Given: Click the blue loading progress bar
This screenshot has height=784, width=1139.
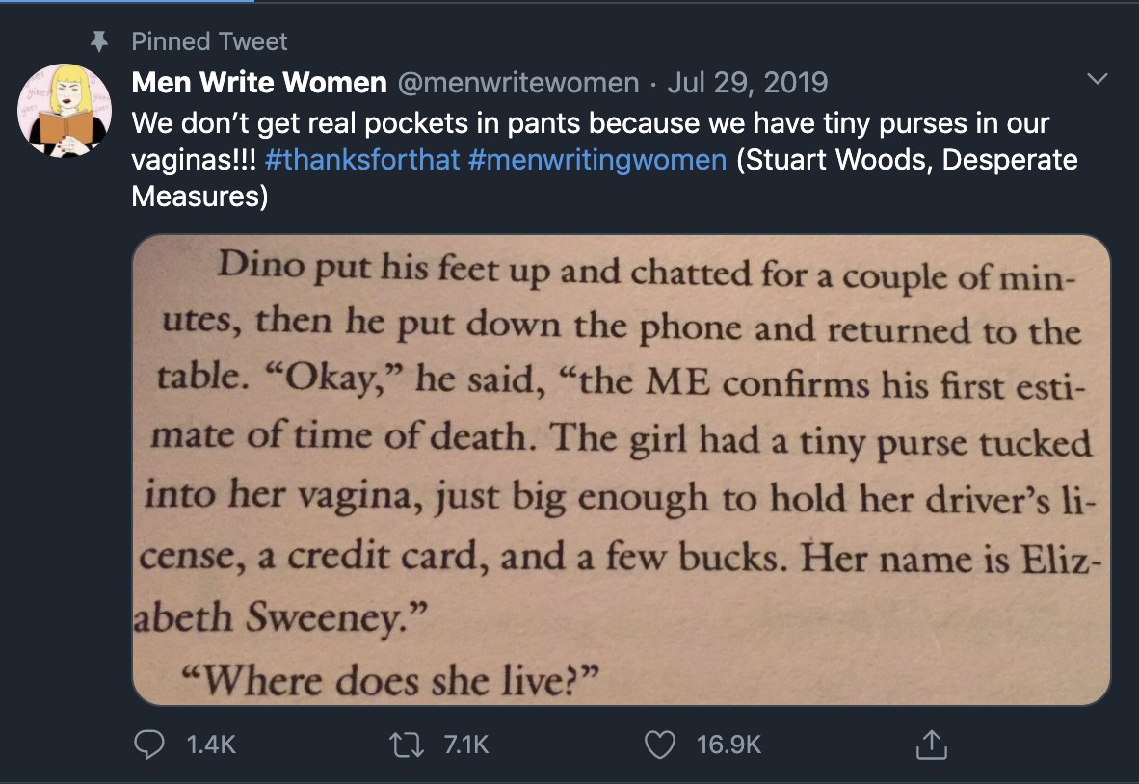Looking at the screenshot, I should click(127, 2).
